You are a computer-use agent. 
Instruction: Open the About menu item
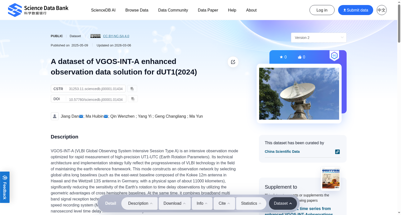[x=251, y=10]
